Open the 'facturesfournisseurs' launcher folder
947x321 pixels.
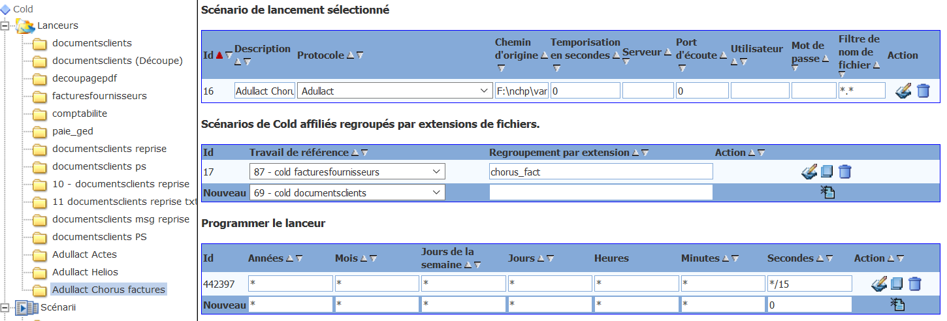coord(99,96)
